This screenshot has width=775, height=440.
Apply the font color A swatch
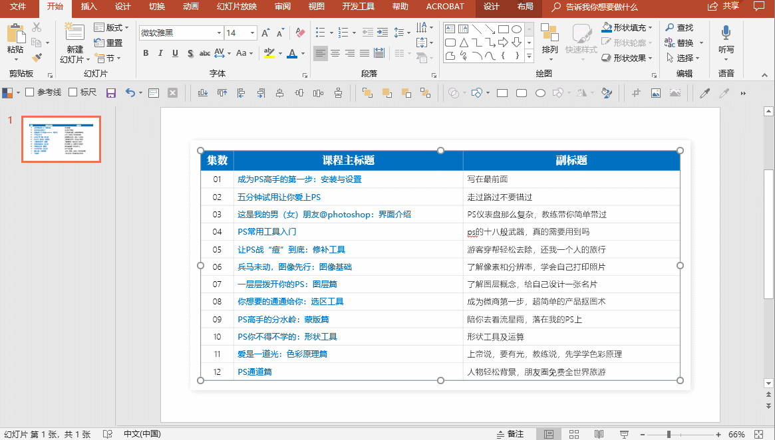(x=292, y=53)
